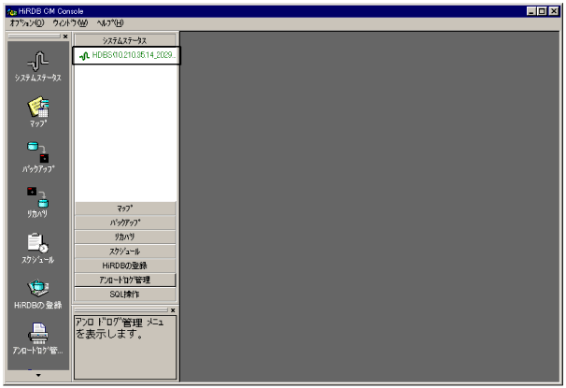Expand the HiRDBの登録 section bar
Screen dimensions: 566x388
pos(125,266)
